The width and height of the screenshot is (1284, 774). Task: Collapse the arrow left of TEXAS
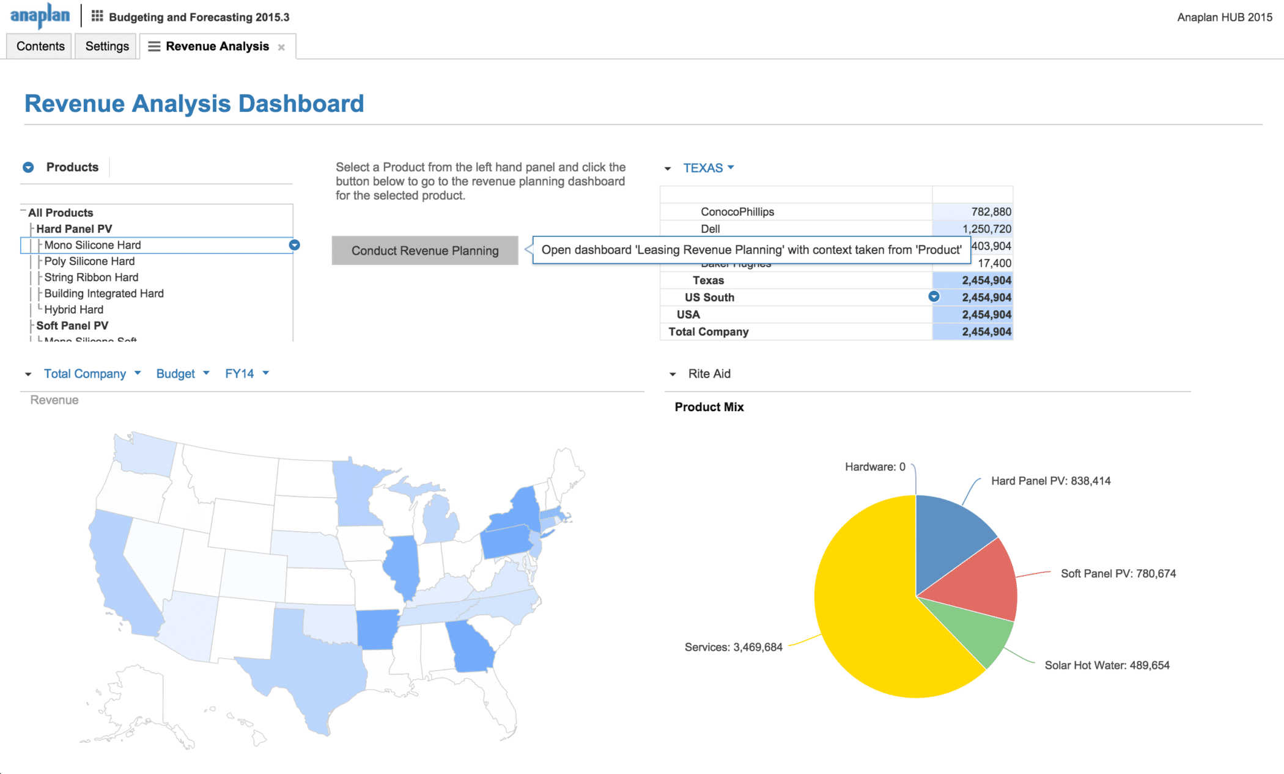(668, 169)
